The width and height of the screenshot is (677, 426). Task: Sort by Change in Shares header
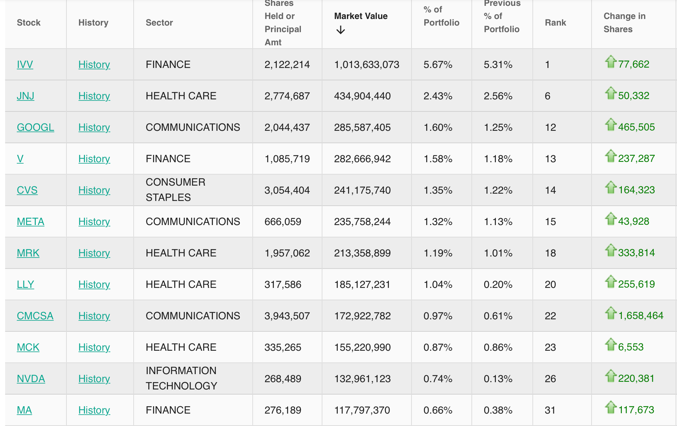624,23
